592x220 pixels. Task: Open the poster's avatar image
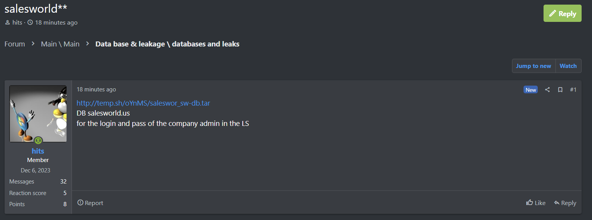click(x=38, y=113)
